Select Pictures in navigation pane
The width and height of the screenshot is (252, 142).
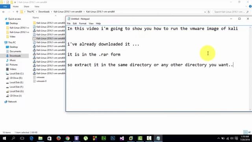13,65
